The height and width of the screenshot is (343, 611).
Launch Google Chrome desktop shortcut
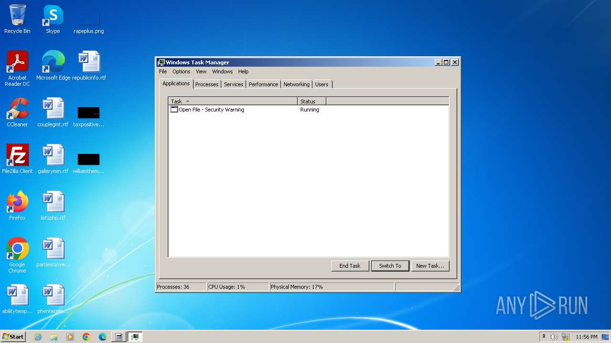pyautogui.click(x=17, y=255)
